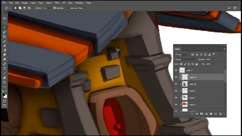
Task: Delete the selected layer via trash icon
Action: click(x=220, y=114)
